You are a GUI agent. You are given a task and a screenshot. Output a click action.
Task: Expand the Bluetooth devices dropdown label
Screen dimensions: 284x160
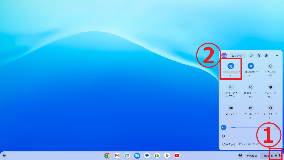(251, 72)
